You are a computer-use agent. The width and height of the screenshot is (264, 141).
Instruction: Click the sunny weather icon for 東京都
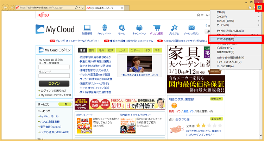(174, 106)
